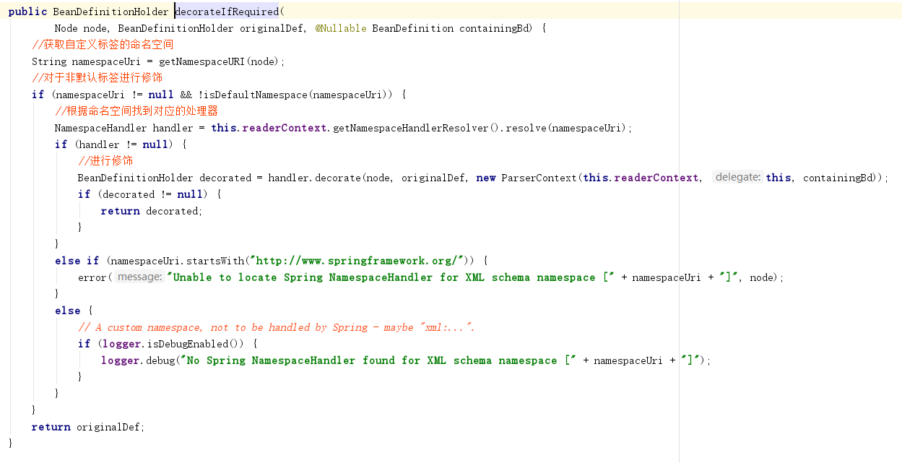Select the comment 进行修饰
Viewport: 902px width, 463px height.
[x=105, y=161]
